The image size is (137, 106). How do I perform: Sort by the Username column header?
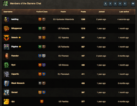(x=8, y=12)
